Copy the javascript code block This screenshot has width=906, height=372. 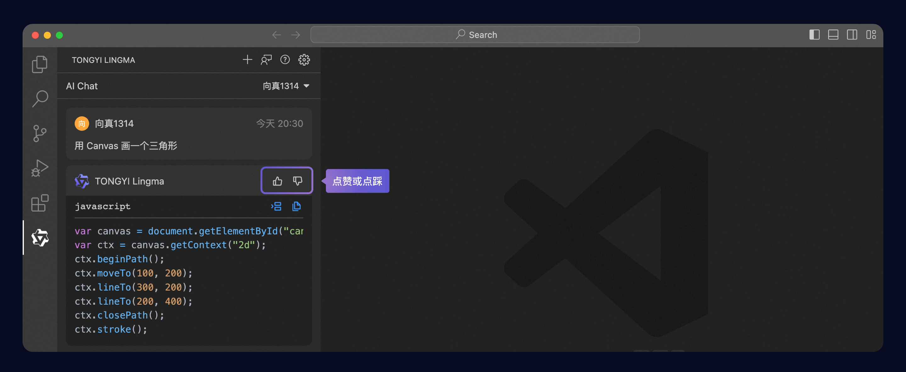[x=296, y=206]
